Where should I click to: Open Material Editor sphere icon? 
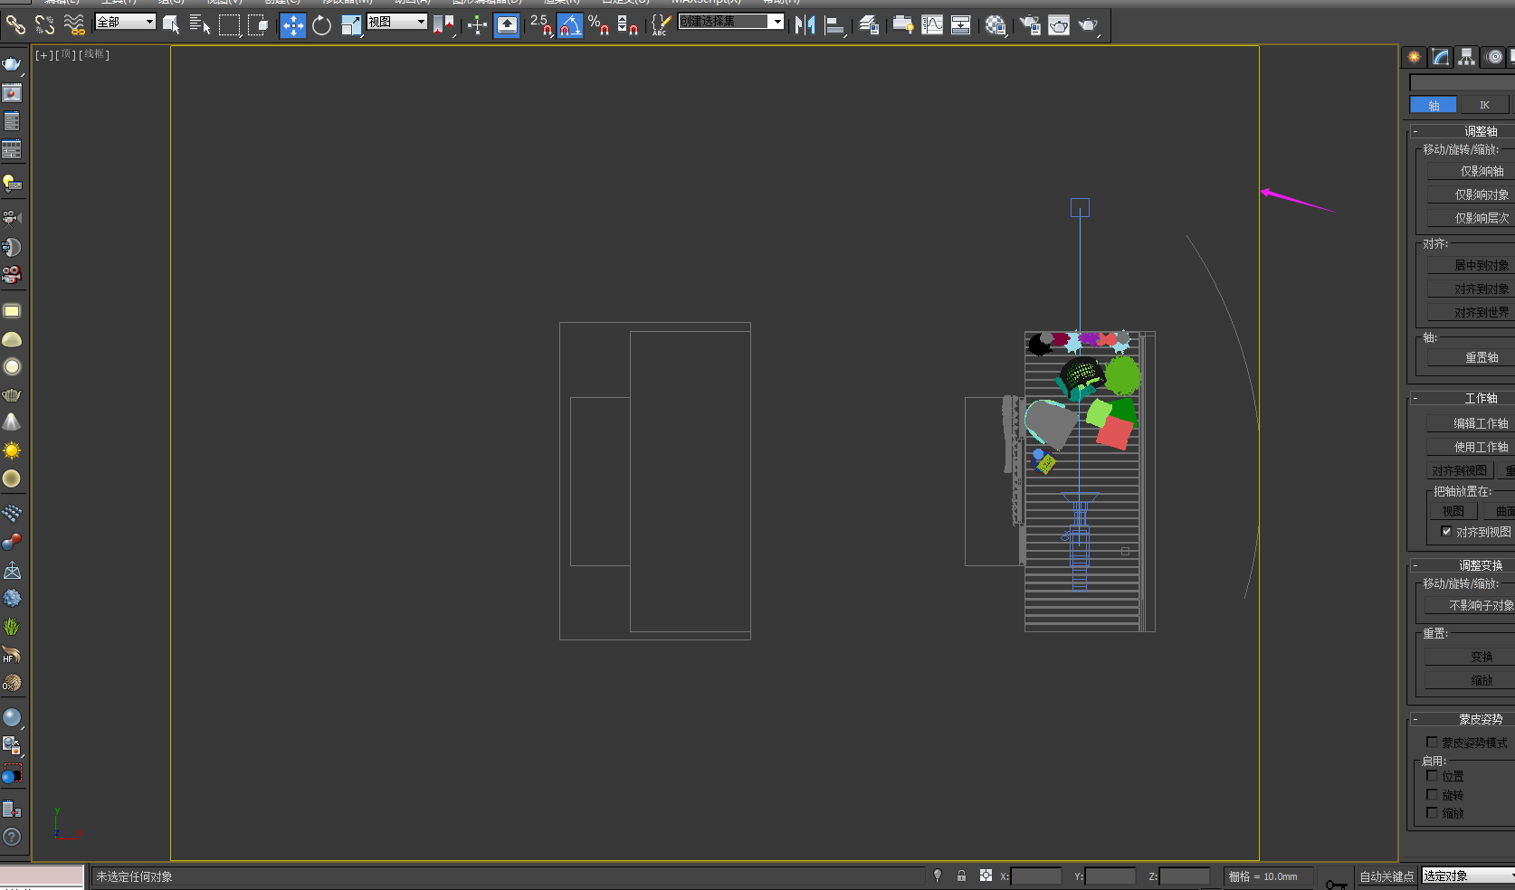pos(996,24)
